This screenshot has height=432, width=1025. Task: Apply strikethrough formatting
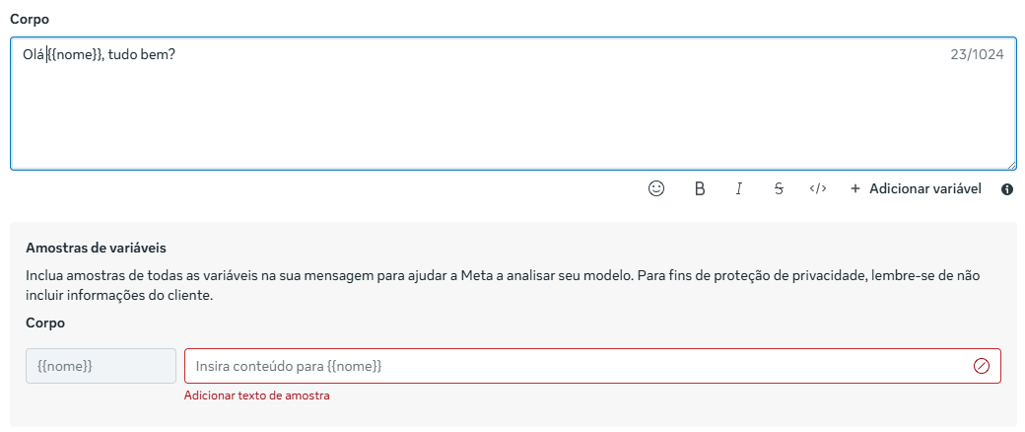point(779,188)
